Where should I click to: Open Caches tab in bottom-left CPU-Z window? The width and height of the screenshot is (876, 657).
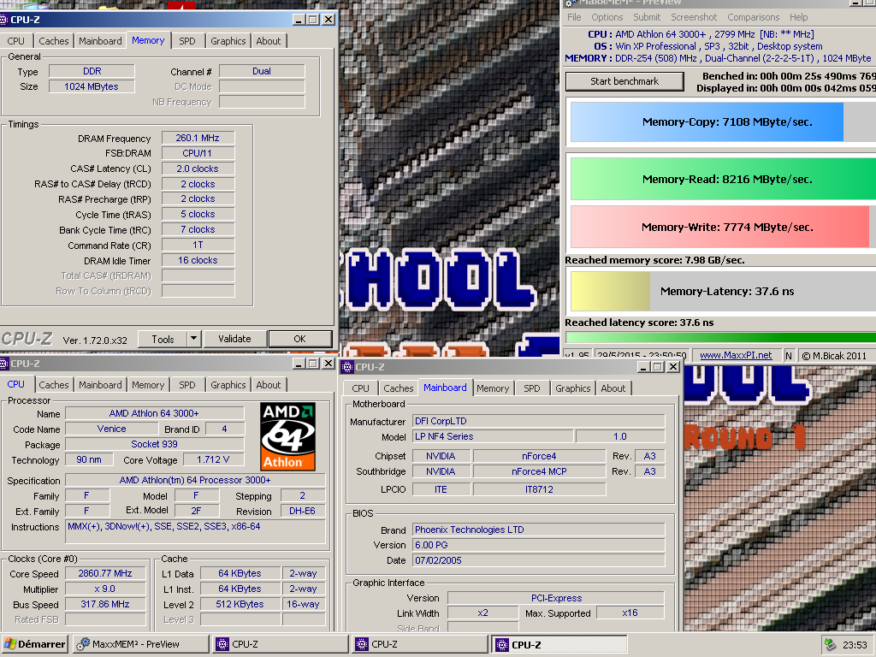(x=54, y=385)
